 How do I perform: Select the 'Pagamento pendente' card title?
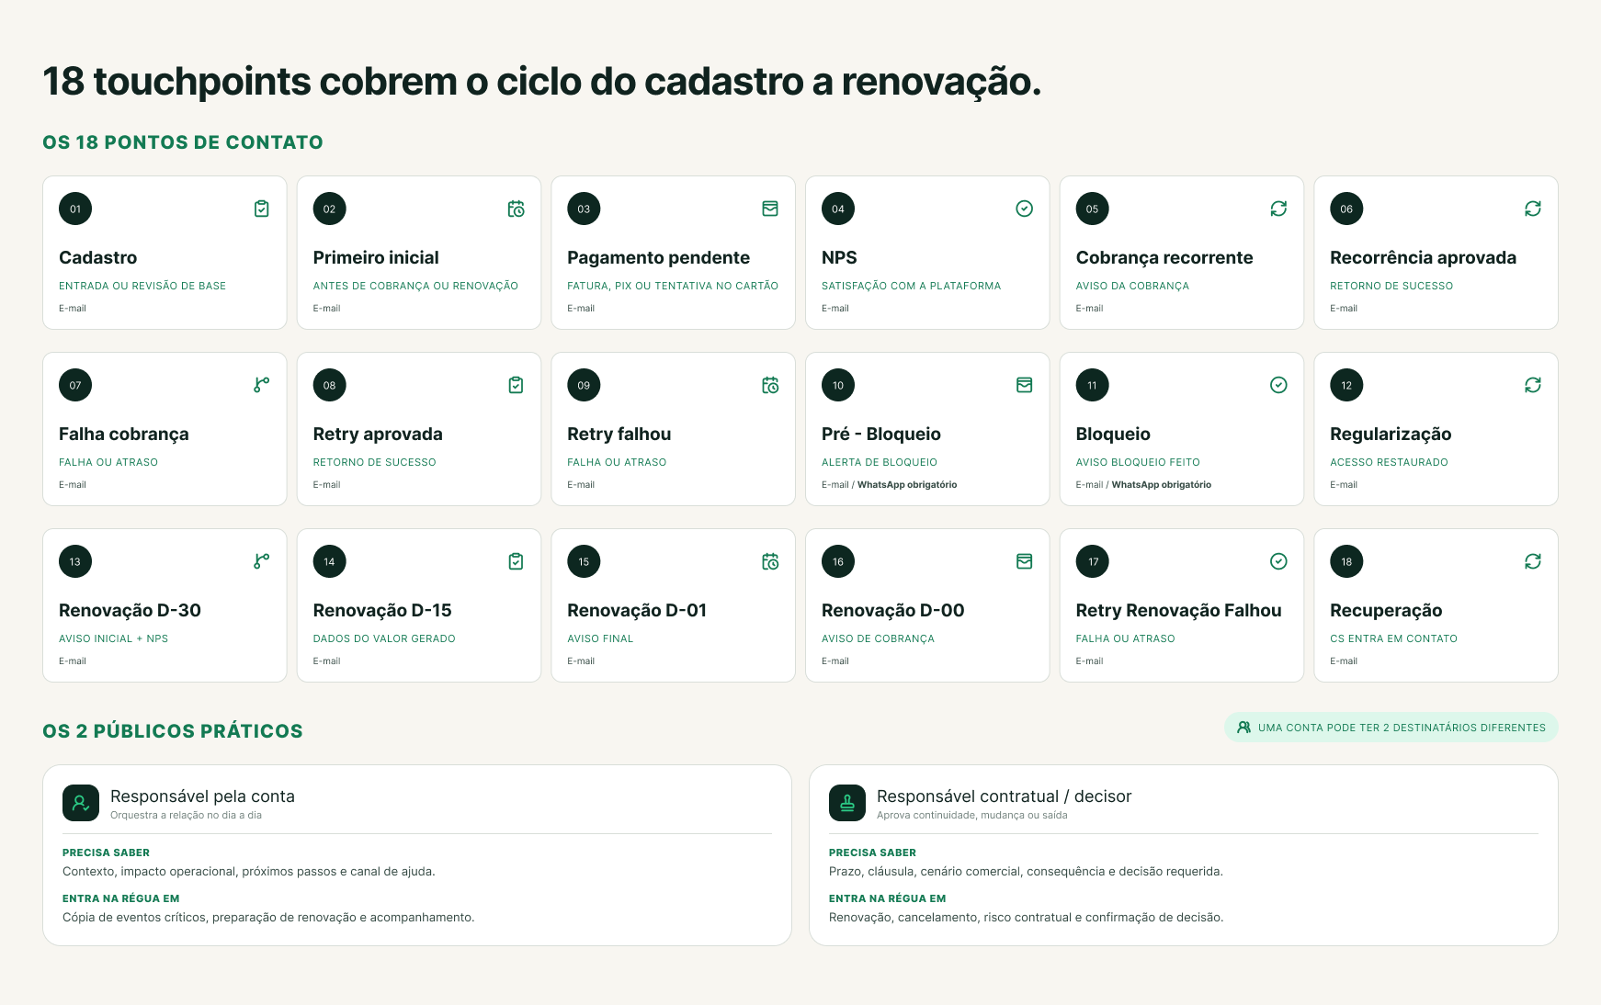[659, 258]
